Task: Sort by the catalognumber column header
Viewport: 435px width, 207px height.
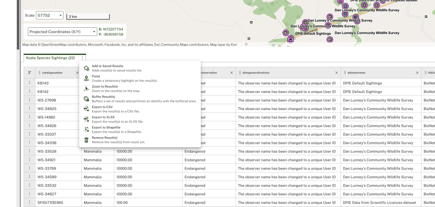Action: (52, 73)
